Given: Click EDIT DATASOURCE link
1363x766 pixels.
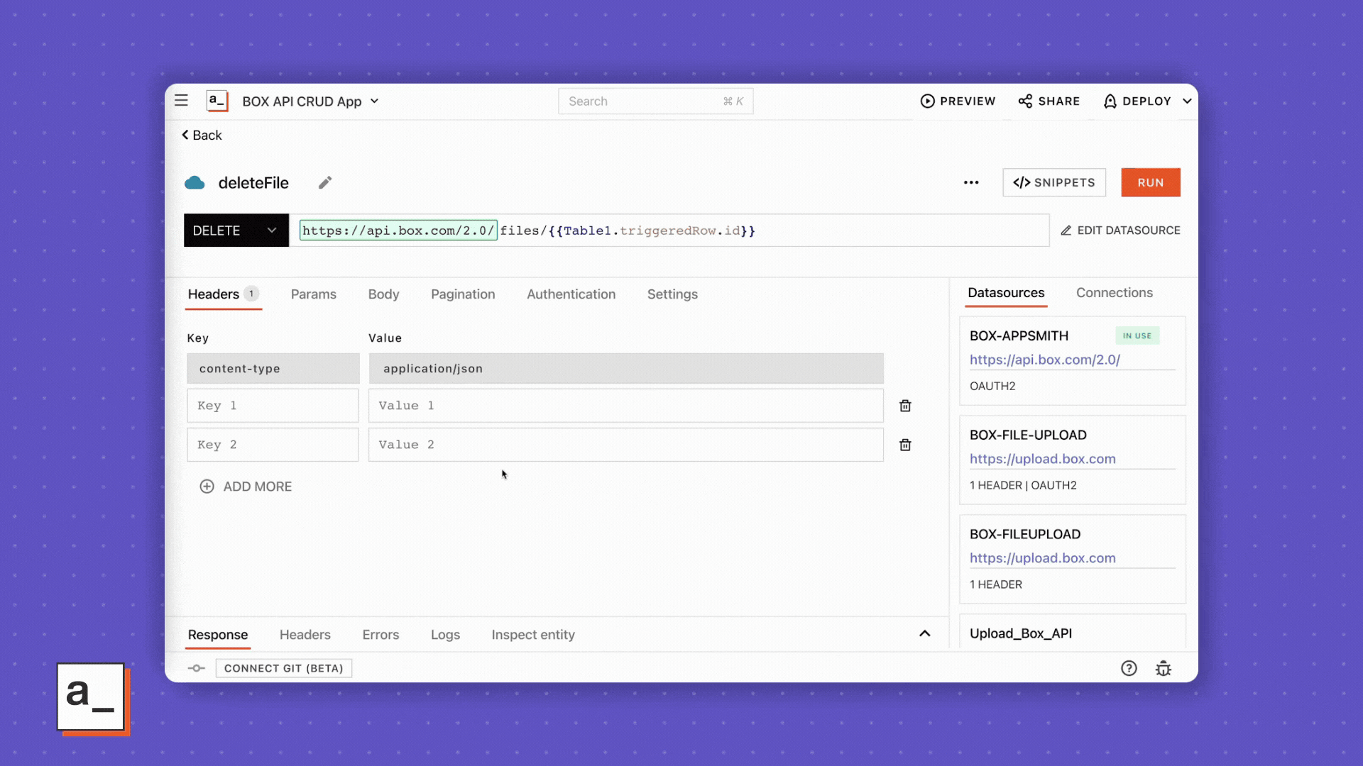Looking at the screenshot, I should tap(1120, 231).
